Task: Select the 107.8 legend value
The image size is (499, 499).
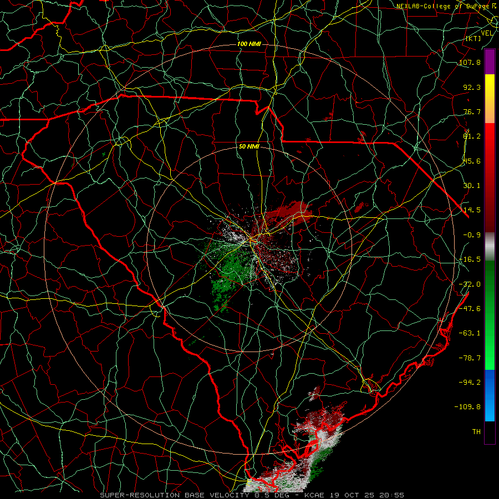Action: [470, 62]
